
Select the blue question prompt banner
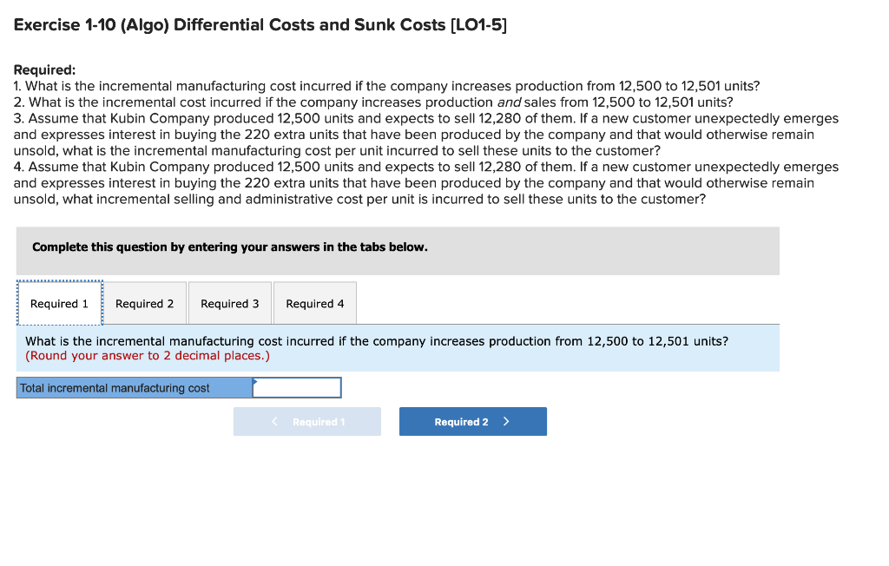tap(398, 348)
